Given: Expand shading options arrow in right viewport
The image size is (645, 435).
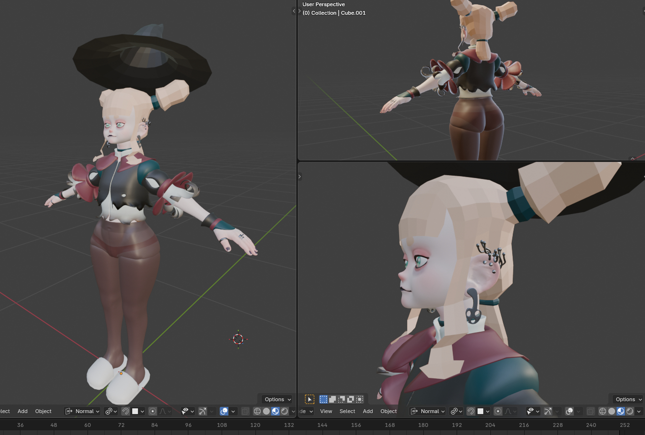Looking at the screenshot, I should [639, 411].
